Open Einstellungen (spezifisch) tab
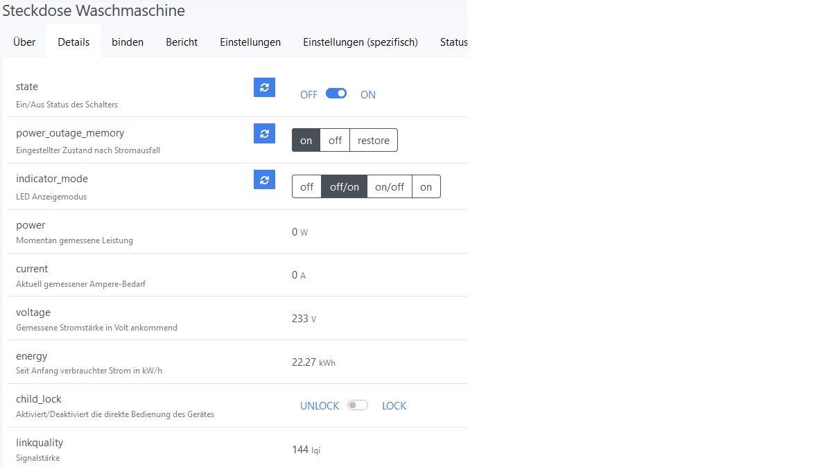The width and height of the screenshot is (825, 467). pos(361,42)
